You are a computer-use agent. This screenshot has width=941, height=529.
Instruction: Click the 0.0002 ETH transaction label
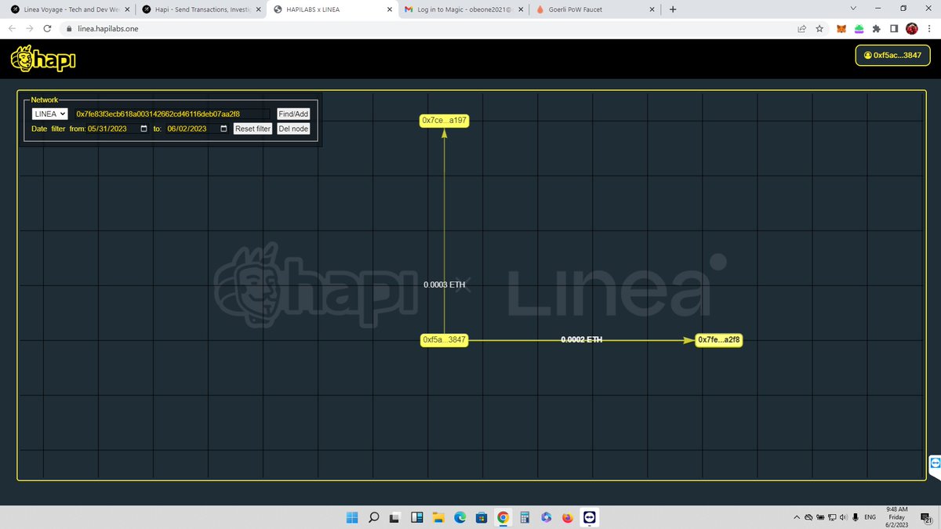tap(582, 339)
